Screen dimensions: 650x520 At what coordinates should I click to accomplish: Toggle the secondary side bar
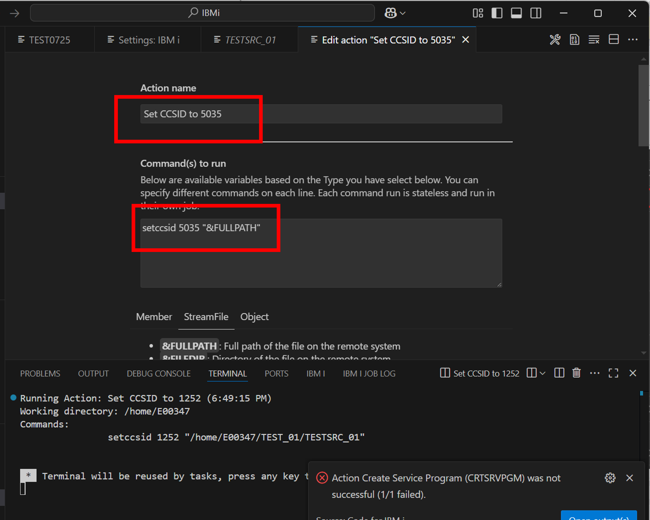(536, 13)
